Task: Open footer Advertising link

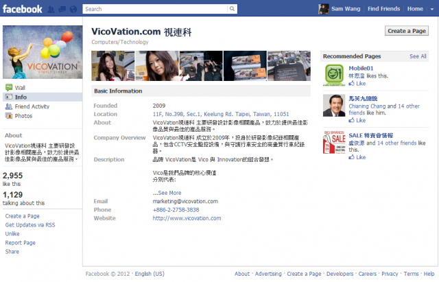Action: tap(268, 274)
